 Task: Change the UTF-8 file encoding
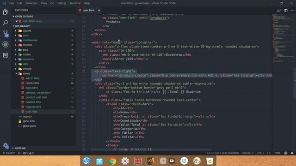260,153
